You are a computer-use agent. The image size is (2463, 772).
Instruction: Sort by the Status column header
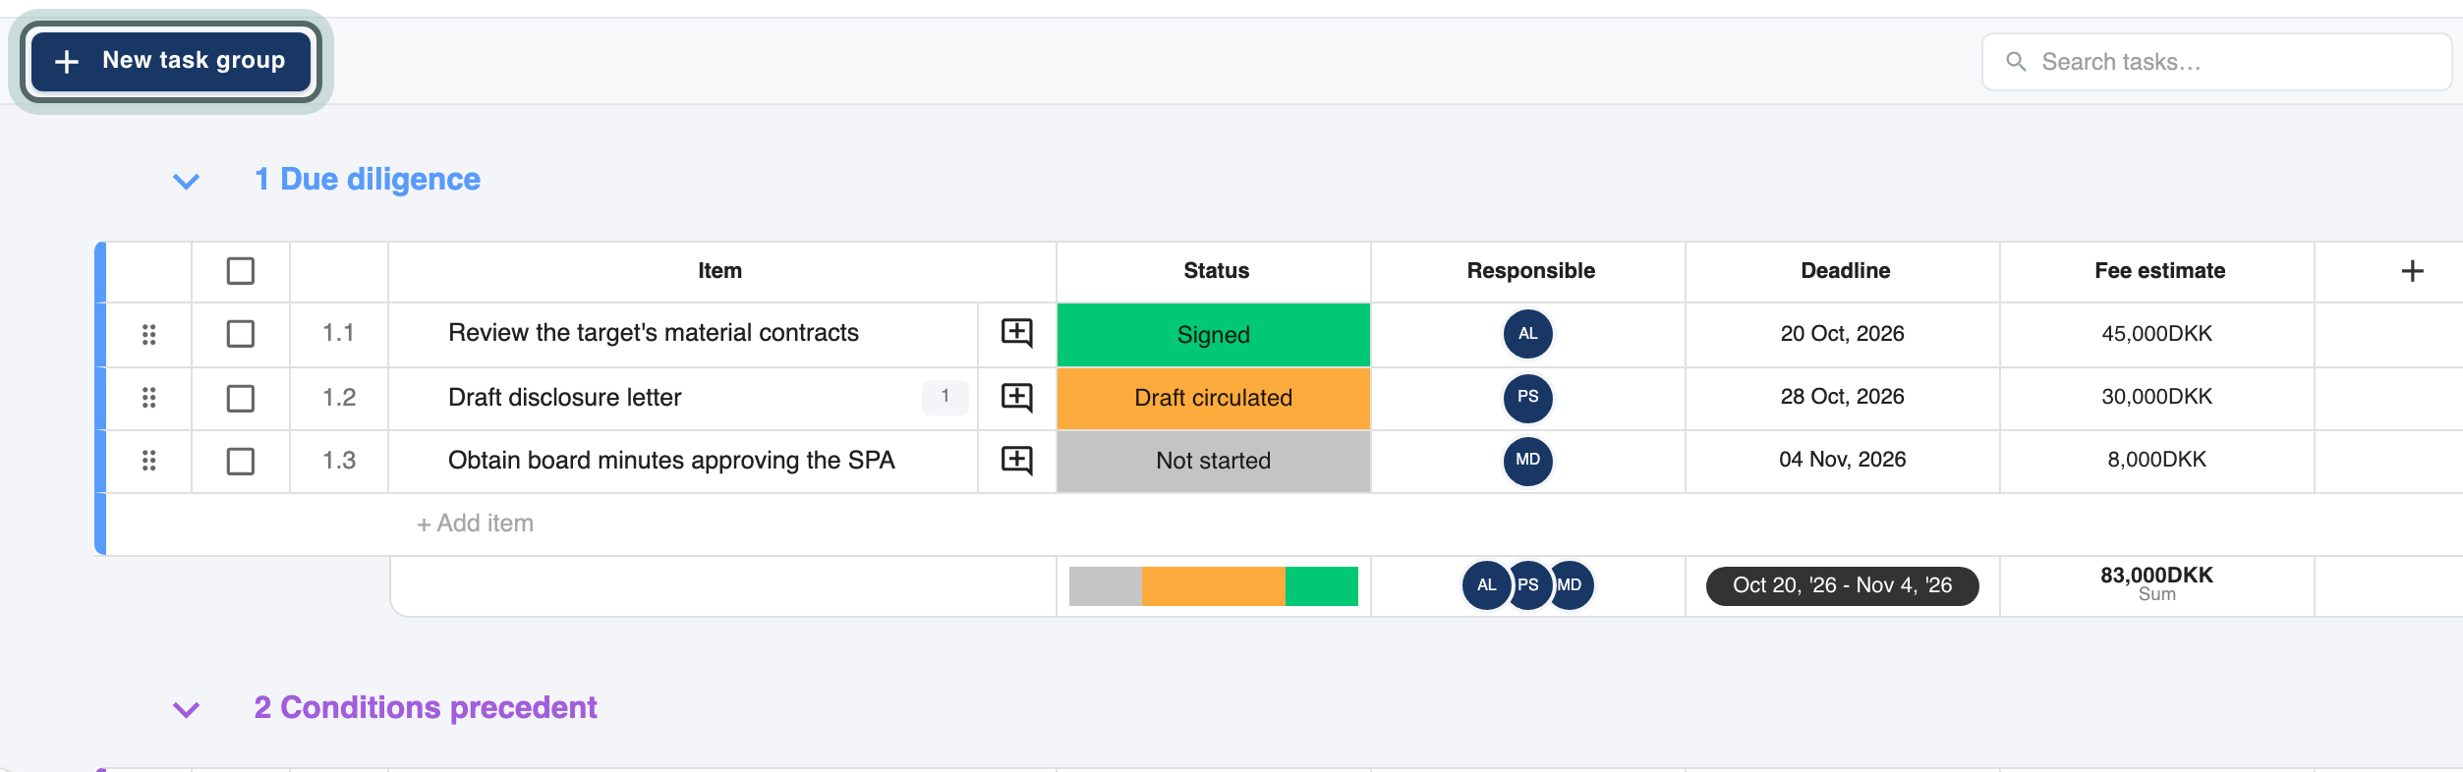coord(1216,271)
